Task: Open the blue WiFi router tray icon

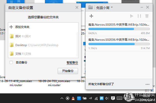Action: pos(79,98)
